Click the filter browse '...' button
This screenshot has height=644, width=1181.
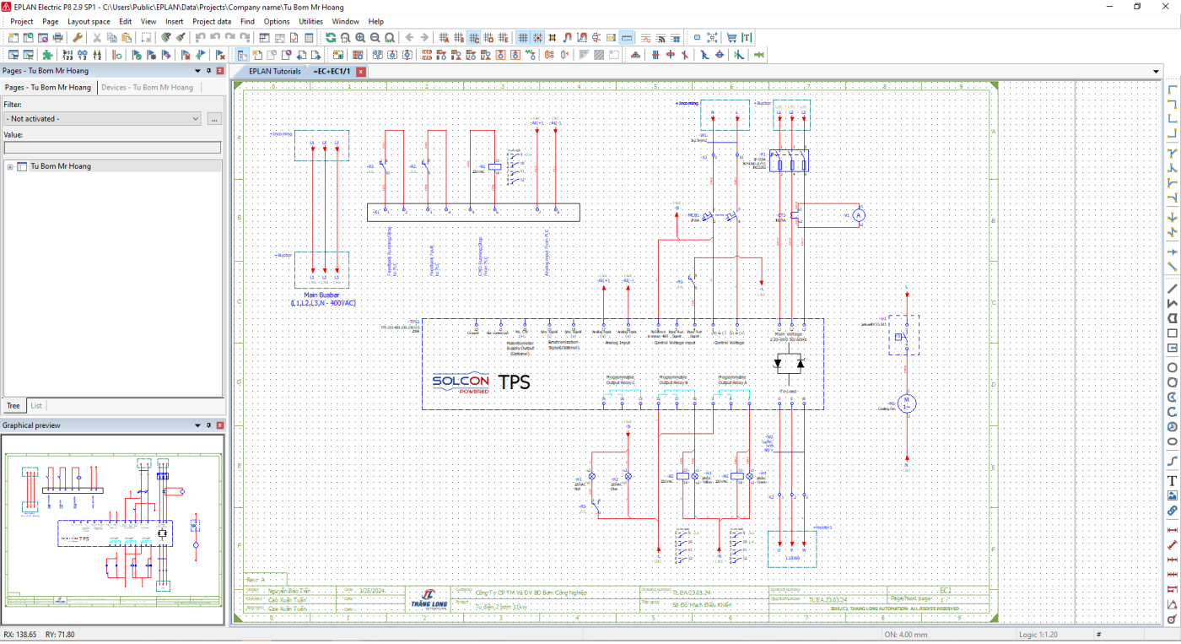click(x=214, y=119)
